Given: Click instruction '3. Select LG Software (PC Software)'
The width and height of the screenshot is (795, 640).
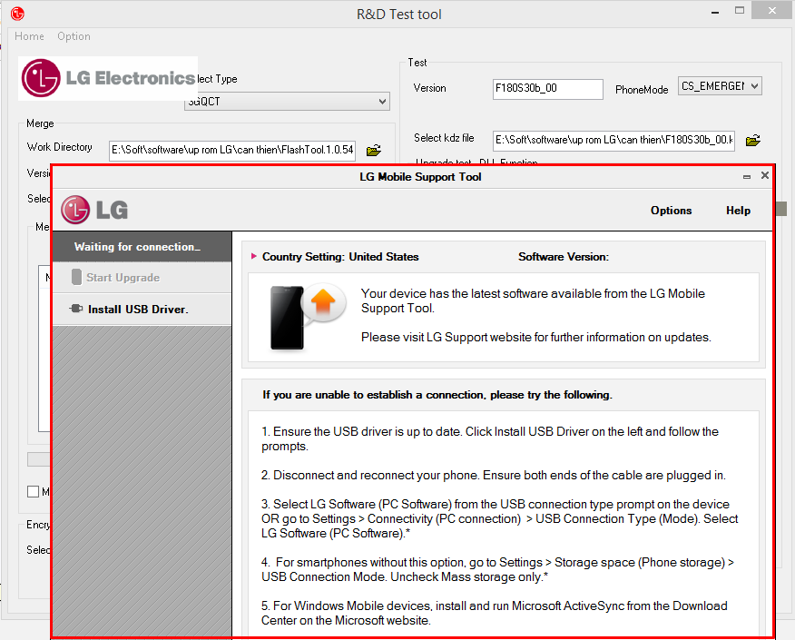Looking at the screenshot, I should 499,518.
